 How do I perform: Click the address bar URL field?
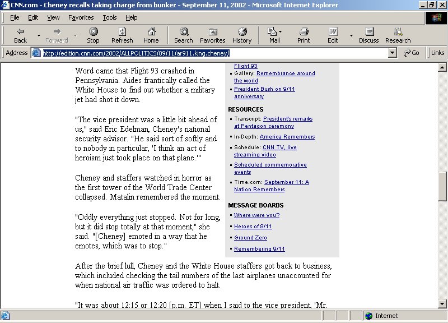click(x=213, y=53)
